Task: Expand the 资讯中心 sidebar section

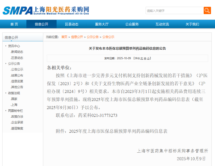Action: coord(14,46)
